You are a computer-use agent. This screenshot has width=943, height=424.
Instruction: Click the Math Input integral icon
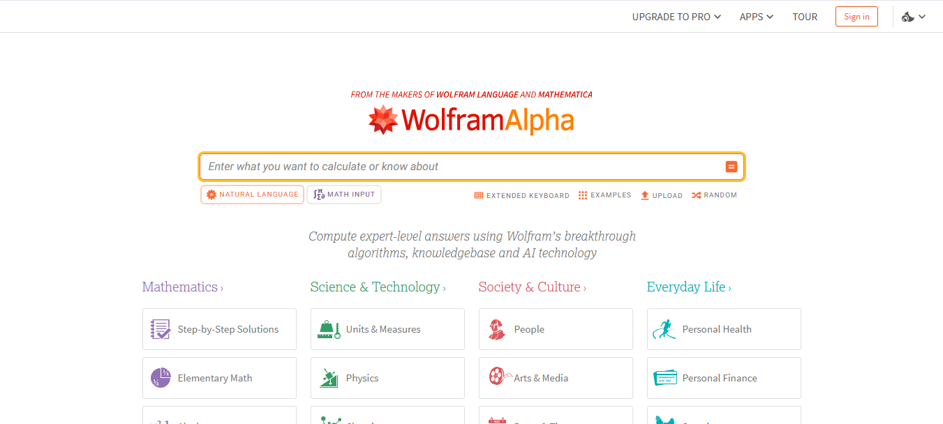coord(319,195)
